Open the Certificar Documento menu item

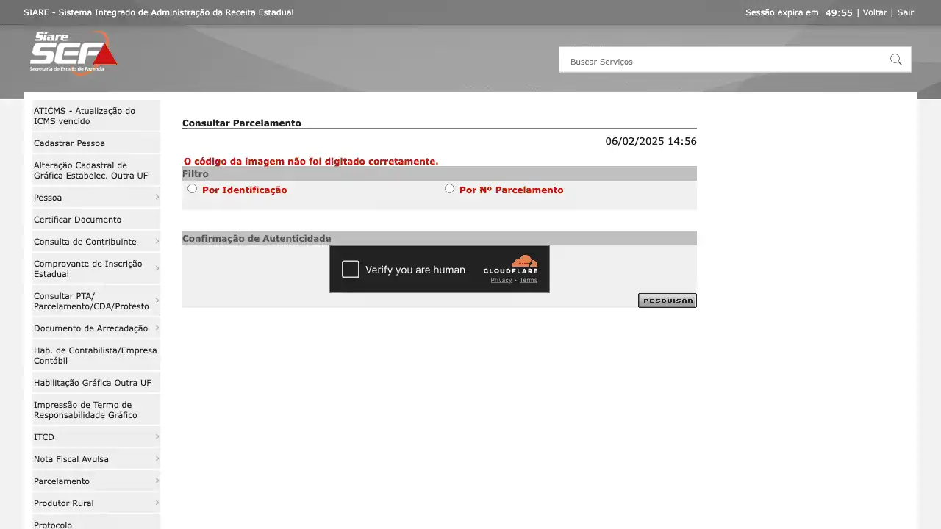pyautogui.click(x=77, y=220)
